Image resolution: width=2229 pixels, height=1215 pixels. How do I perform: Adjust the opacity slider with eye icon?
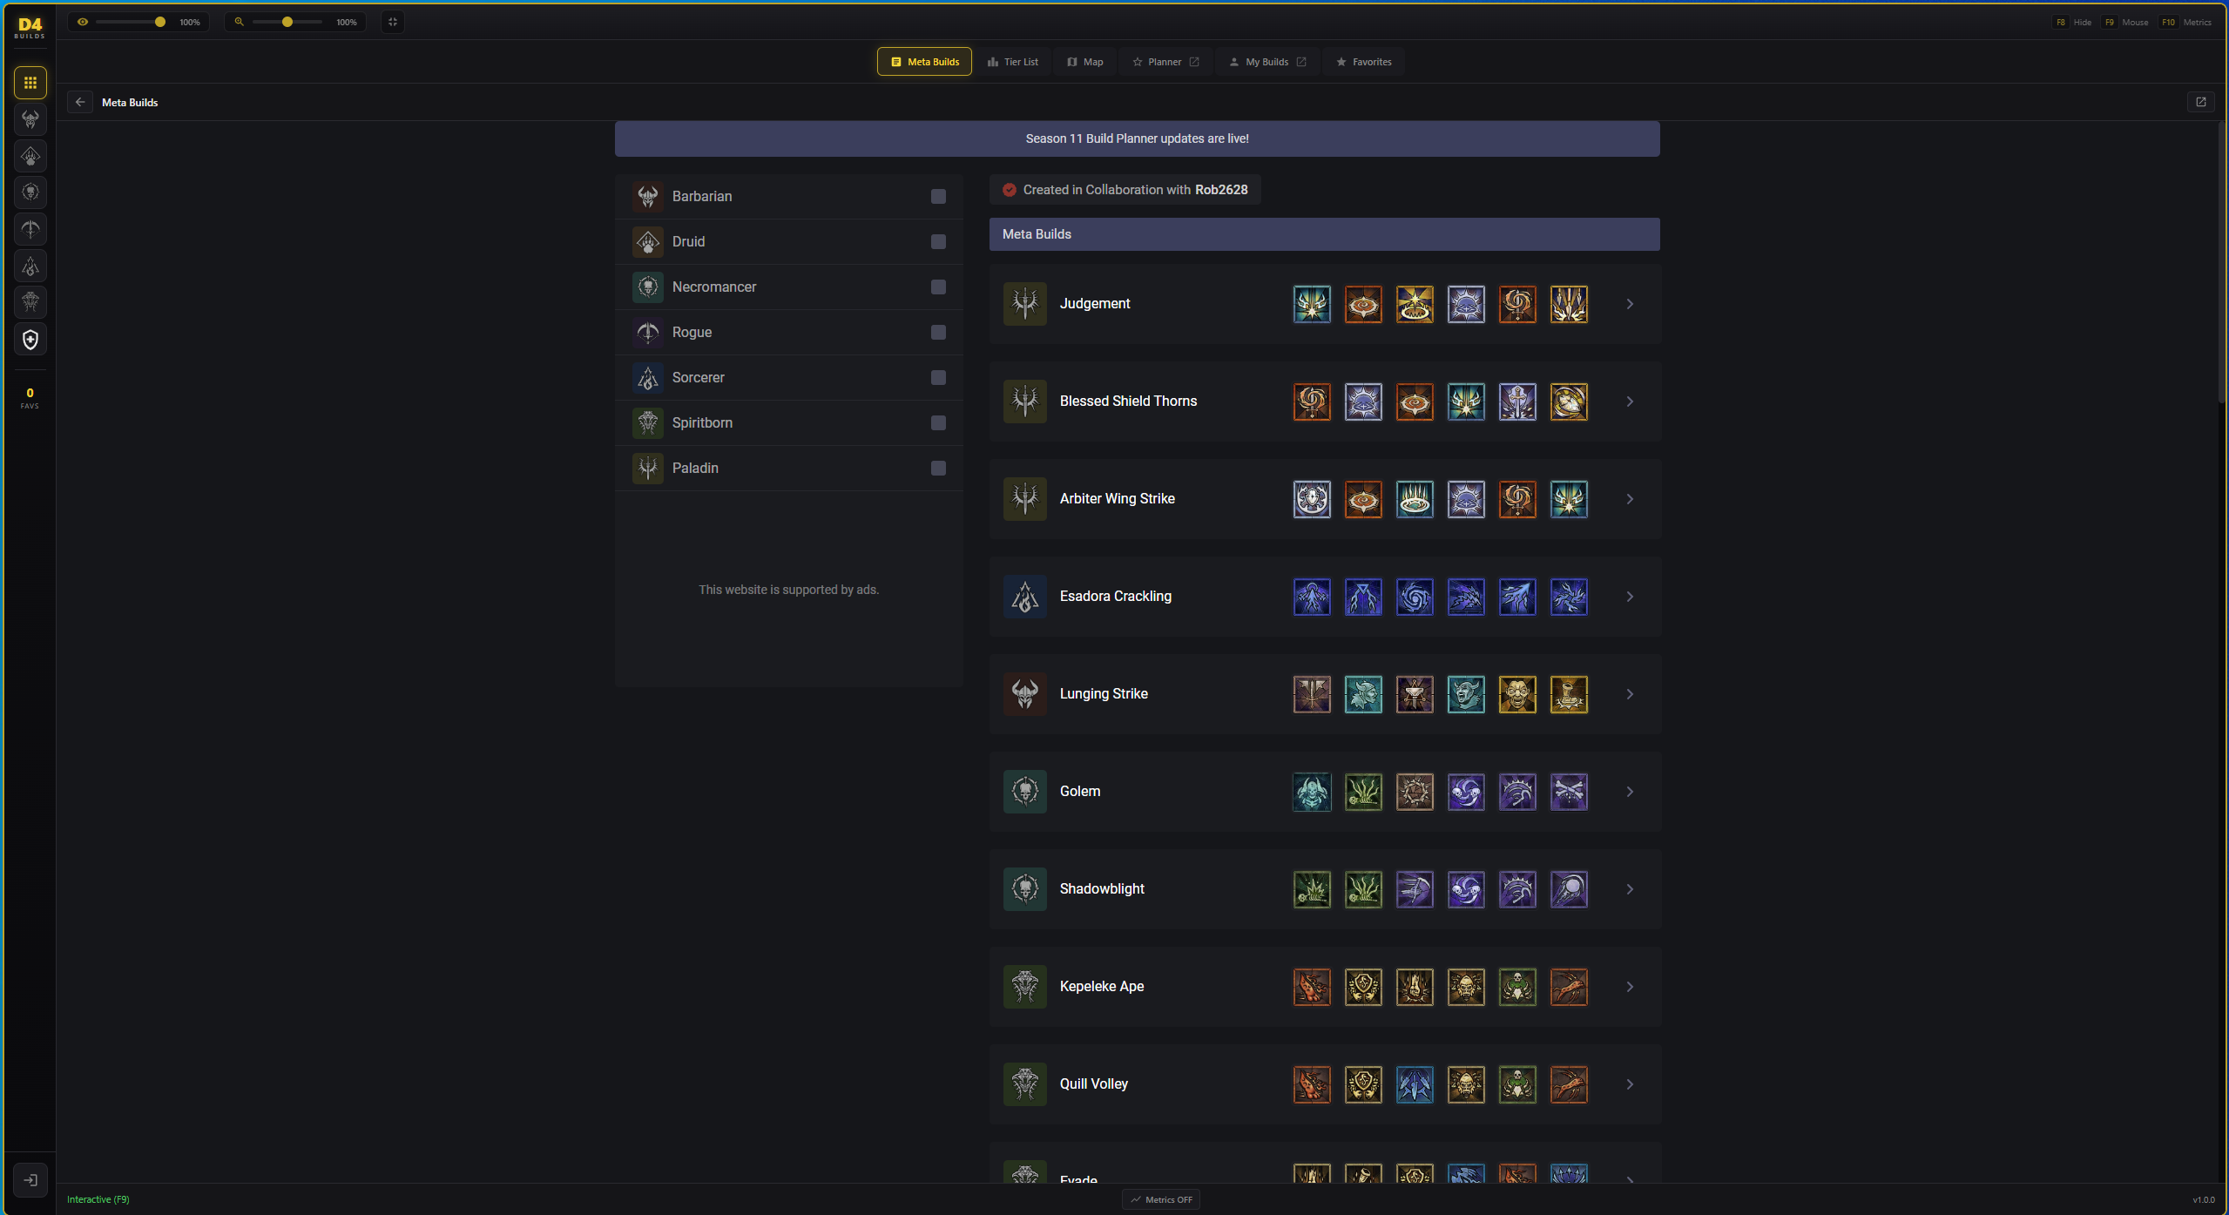(159, 22)
